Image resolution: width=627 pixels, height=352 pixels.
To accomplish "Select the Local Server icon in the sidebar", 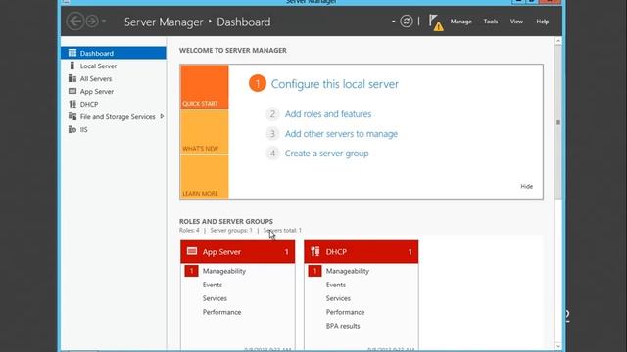I will [72, 66].
